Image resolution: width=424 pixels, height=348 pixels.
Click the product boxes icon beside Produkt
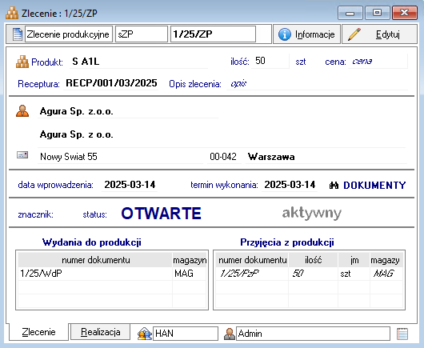[x=22, y=62]
